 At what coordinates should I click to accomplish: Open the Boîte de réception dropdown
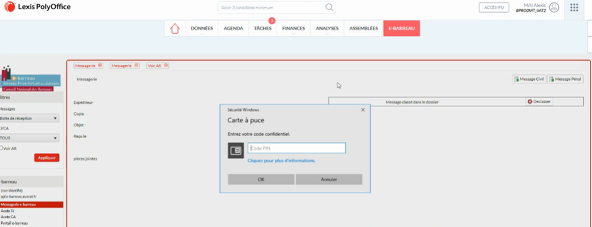pos(29,118)
